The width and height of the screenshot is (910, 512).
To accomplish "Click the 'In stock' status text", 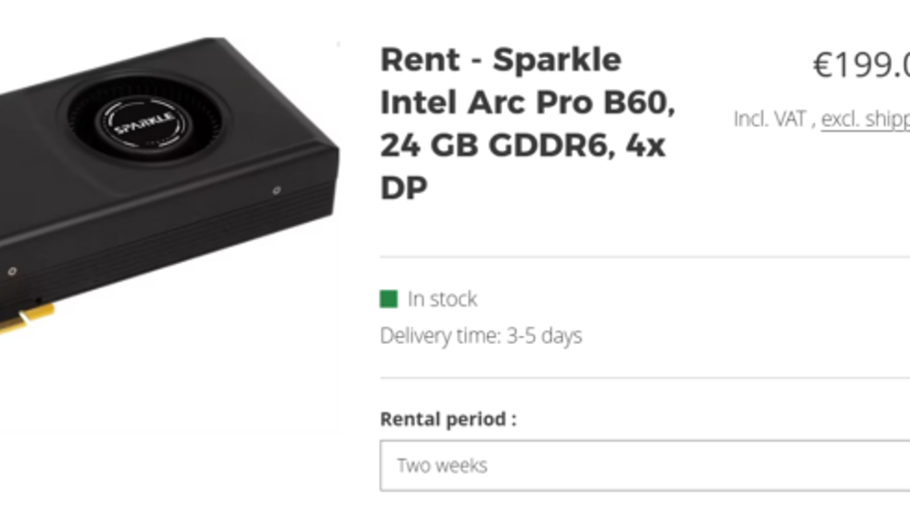I will (x=442, y=299).
